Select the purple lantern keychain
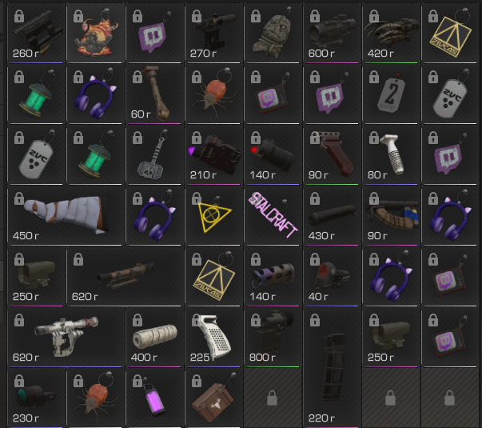The width and height of the screenshot is (482, 428). pos(154,398)
